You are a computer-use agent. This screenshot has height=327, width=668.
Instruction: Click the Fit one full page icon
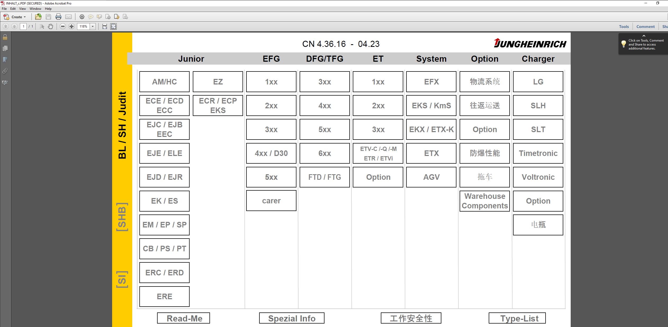(113, 26)
